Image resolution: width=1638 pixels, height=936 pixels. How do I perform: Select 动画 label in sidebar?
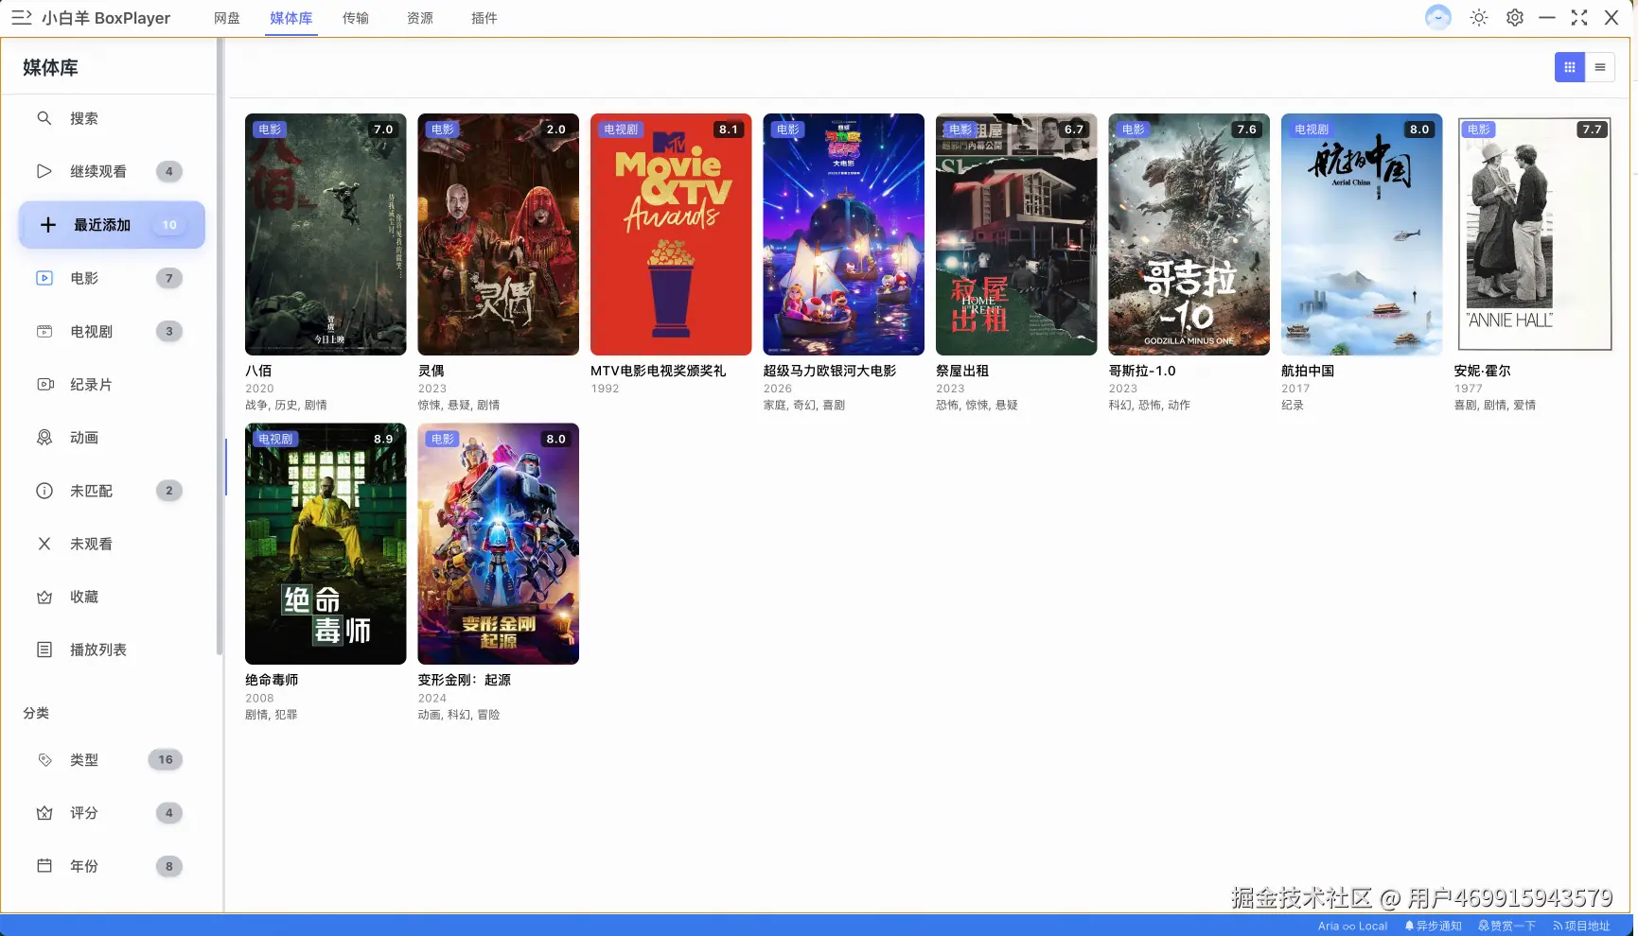pyautogui.click(x=84, y=438)
